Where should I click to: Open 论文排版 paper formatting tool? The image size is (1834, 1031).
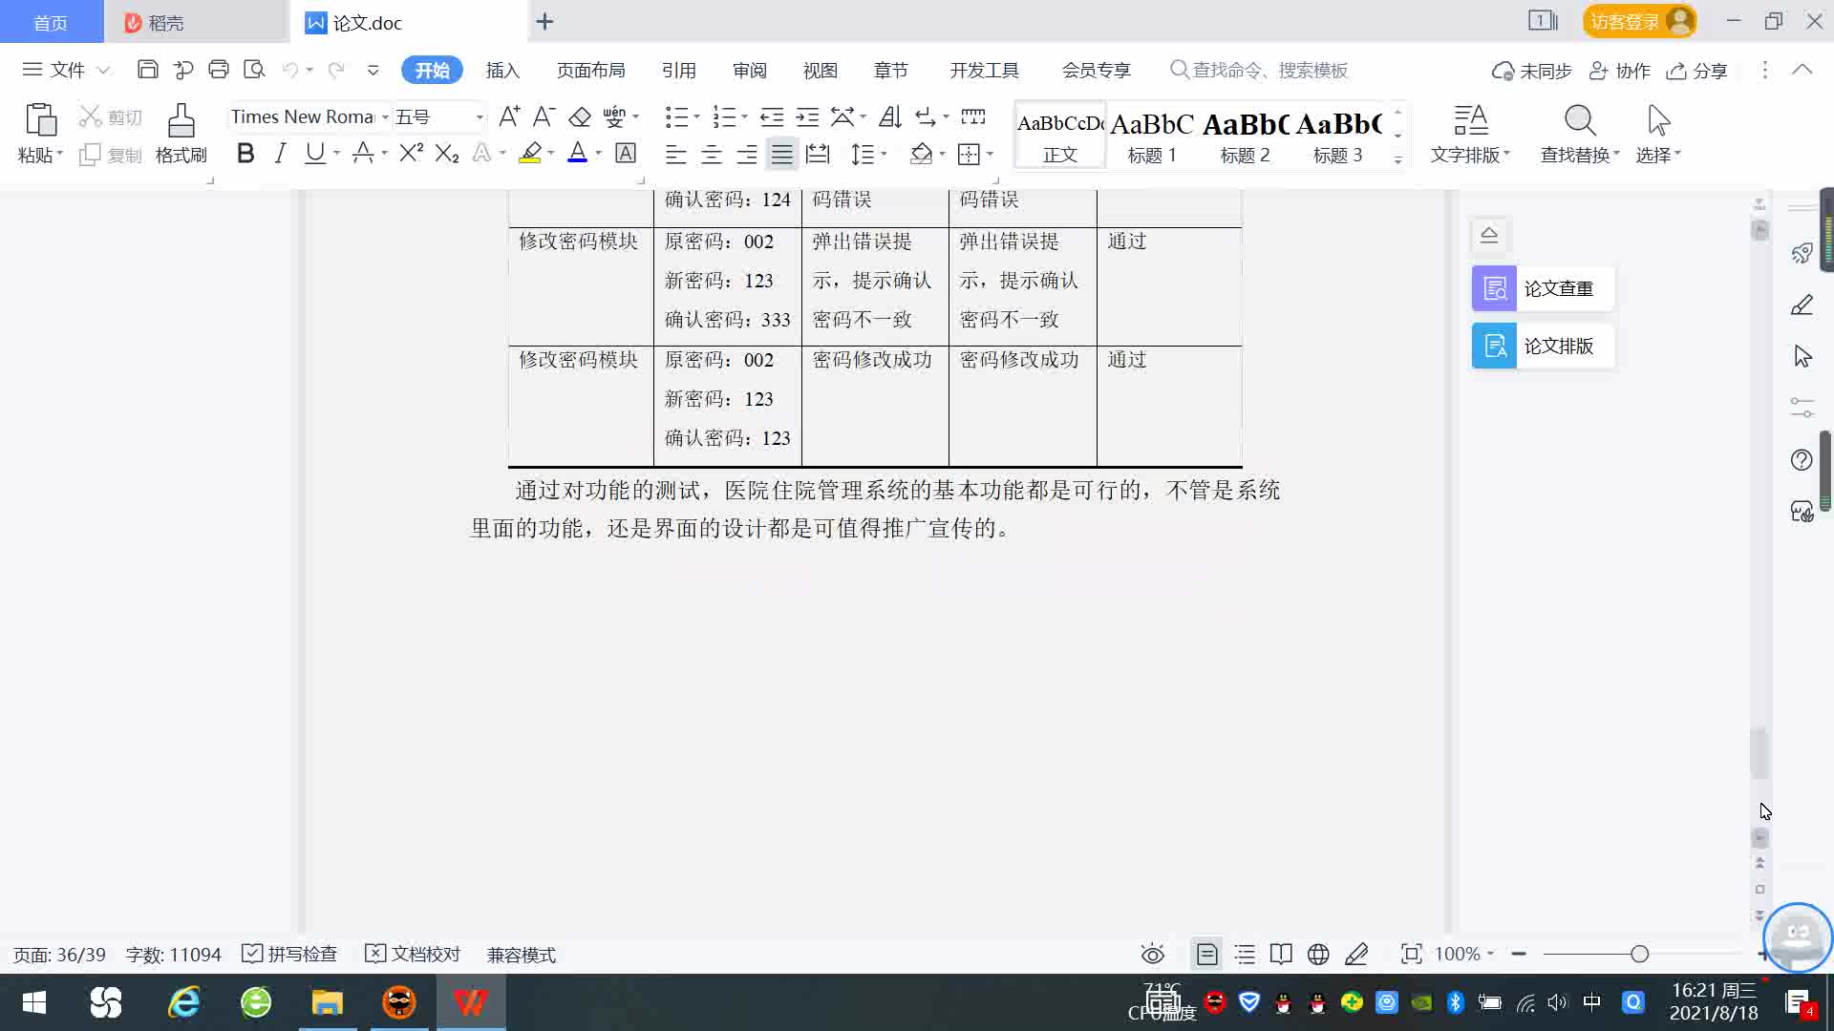(x=1543, y=346)
